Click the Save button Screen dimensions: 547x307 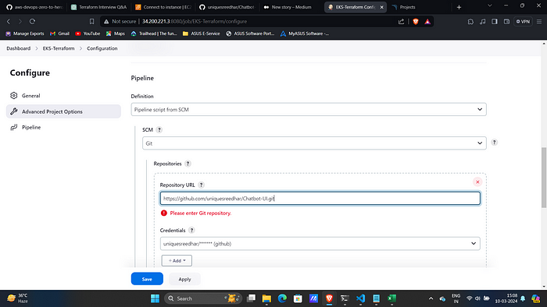click(147, 279)
